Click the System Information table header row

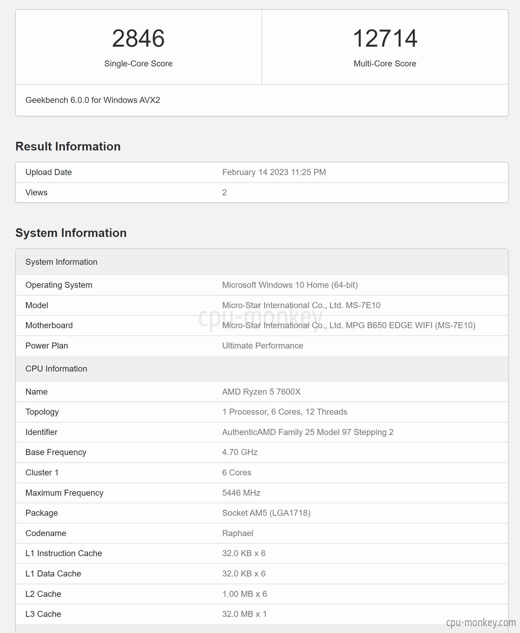click(x=262, y=262)
